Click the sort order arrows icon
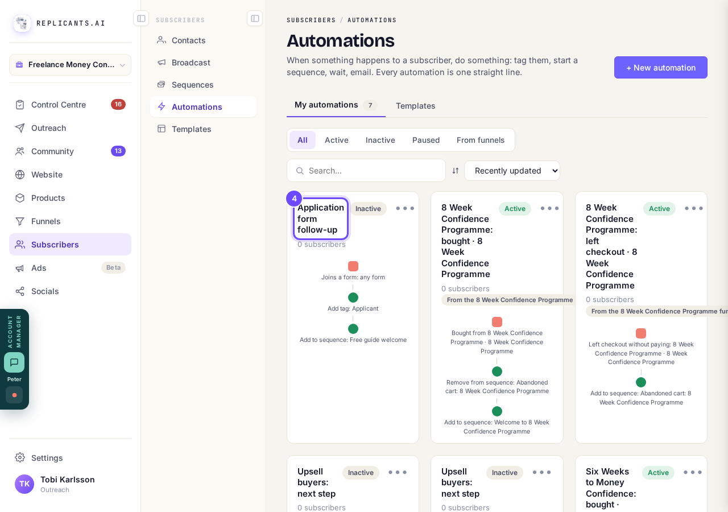728x512 pixels. [456, 171]
